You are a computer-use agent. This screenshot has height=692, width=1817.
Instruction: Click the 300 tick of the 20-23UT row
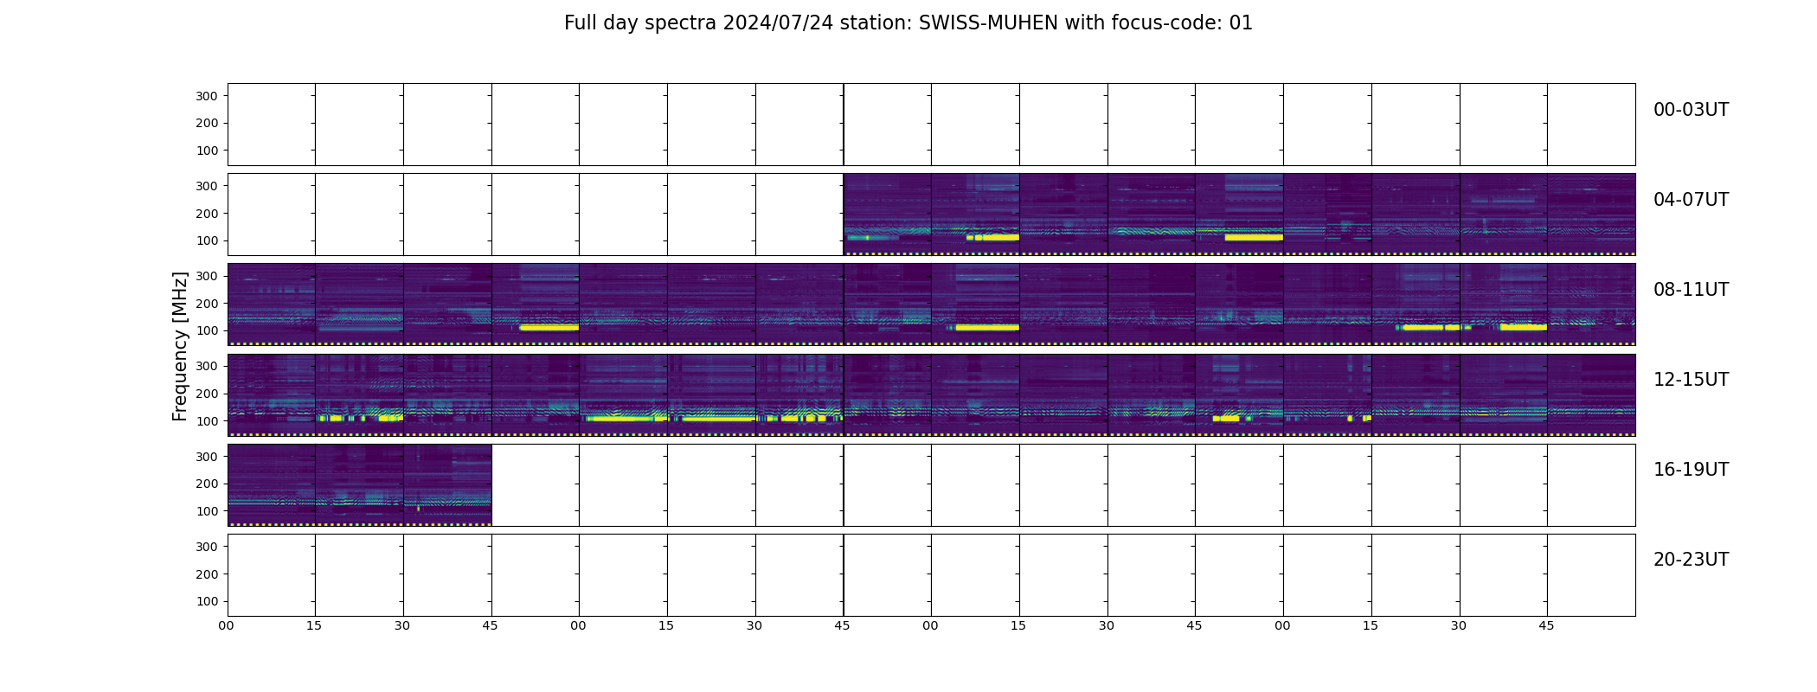click(x=207, y=547)
